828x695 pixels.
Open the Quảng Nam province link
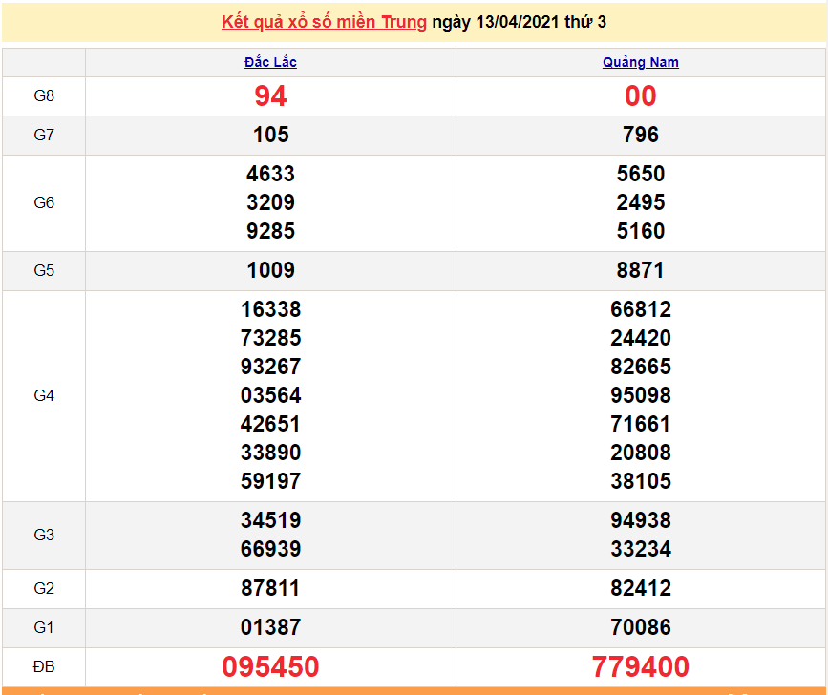tap(640, 62)
